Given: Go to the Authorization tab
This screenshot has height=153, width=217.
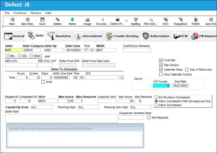Looking at the screenshot, I should point(156,36).
